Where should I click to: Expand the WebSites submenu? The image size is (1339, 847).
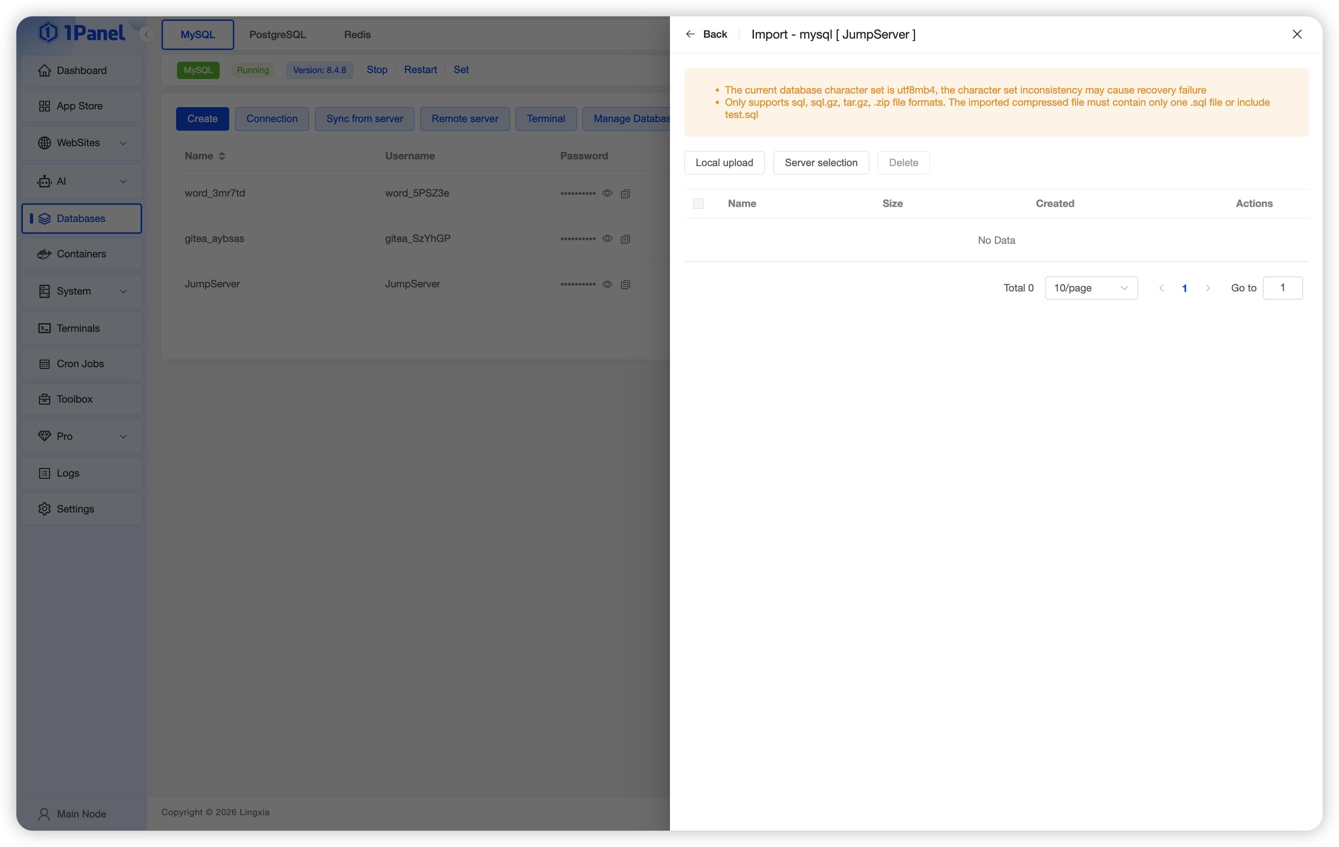pos(123,143)
